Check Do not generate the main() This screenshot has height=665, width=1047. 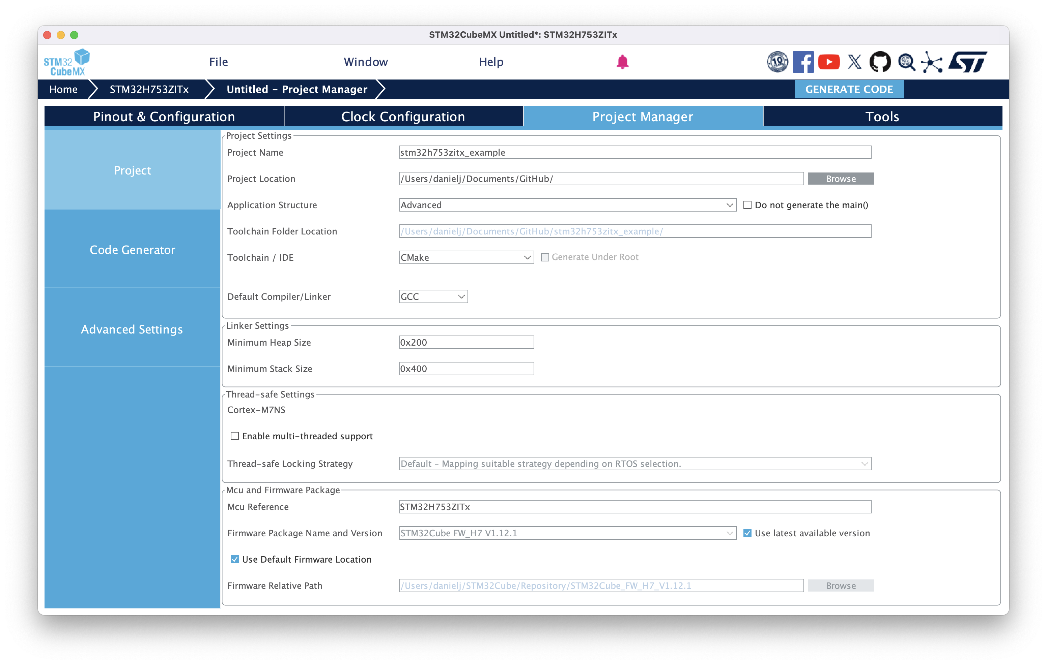click(x=748, y=204)
